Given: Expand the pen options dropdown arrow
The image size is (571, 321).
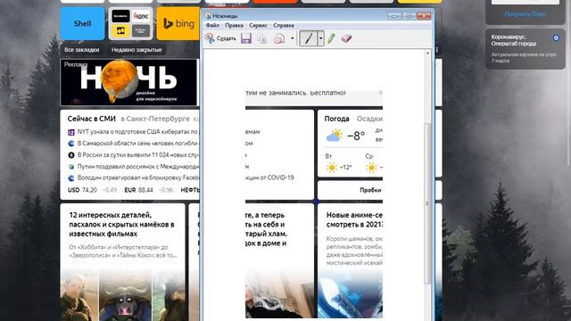Looking at the screenshot, I should (x=320, y=38).
